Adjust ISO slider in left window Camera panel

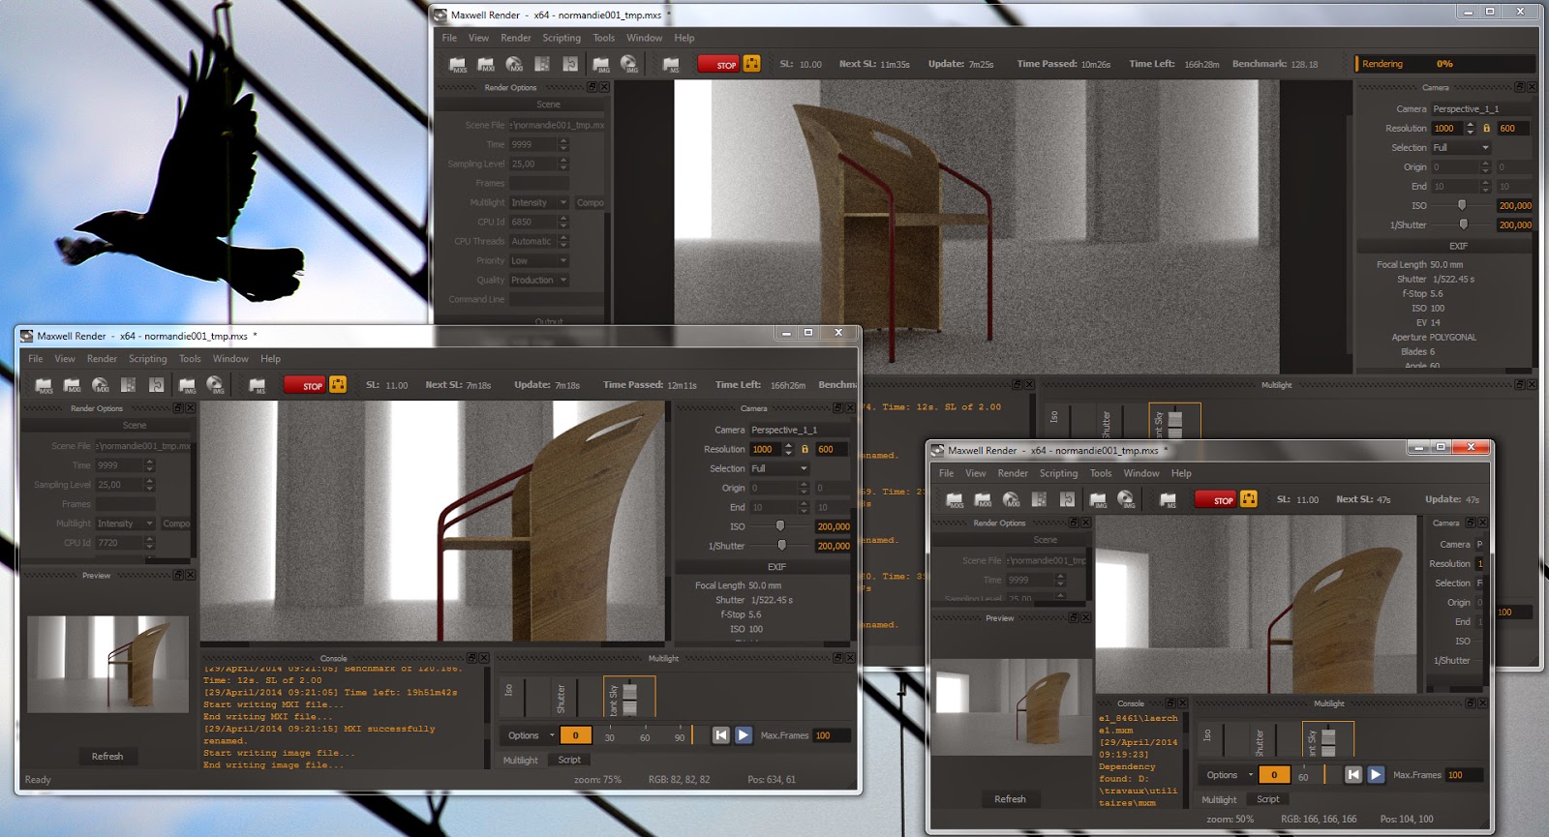(780, 526)
